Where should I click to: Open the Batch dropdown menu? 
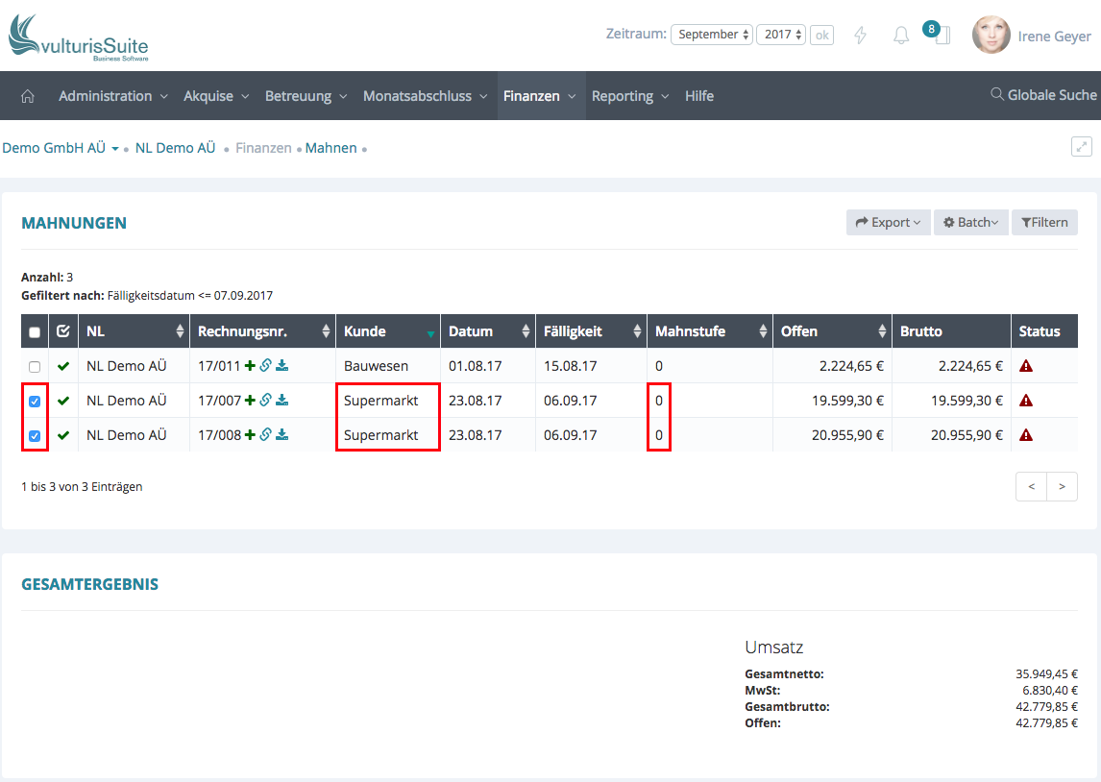tap(970, 222)
